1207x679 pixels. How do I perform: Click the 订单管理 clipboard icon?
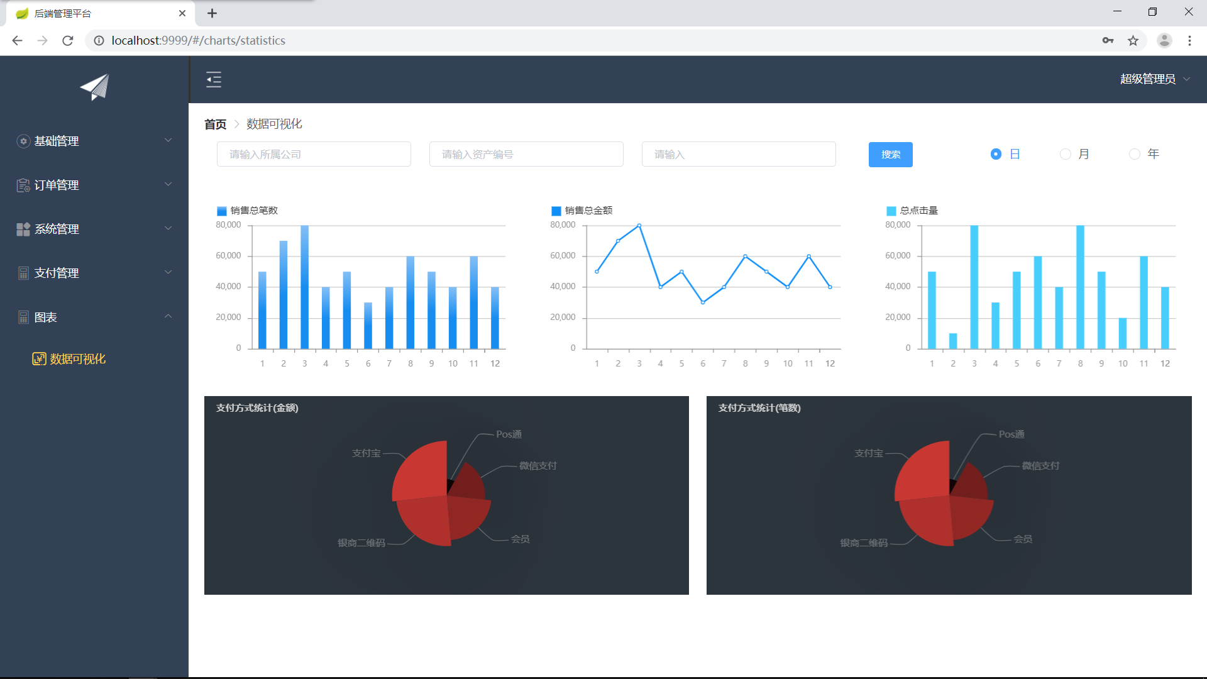tap(23, 185)
